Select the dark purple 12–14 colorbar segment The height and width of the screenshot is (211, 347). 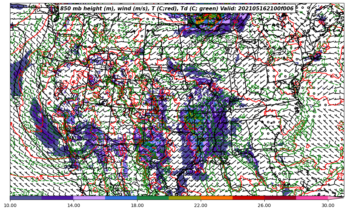(x=58, y=198)
